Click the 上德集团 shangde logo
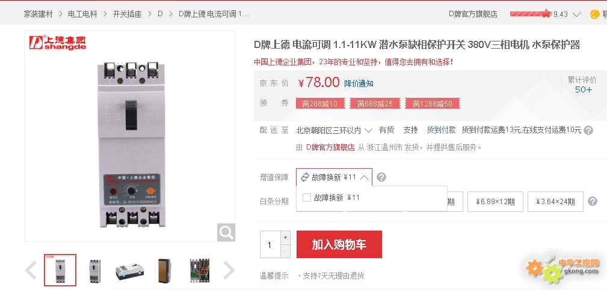Viewport: 607px width, 290px height. tap(57, 43)
